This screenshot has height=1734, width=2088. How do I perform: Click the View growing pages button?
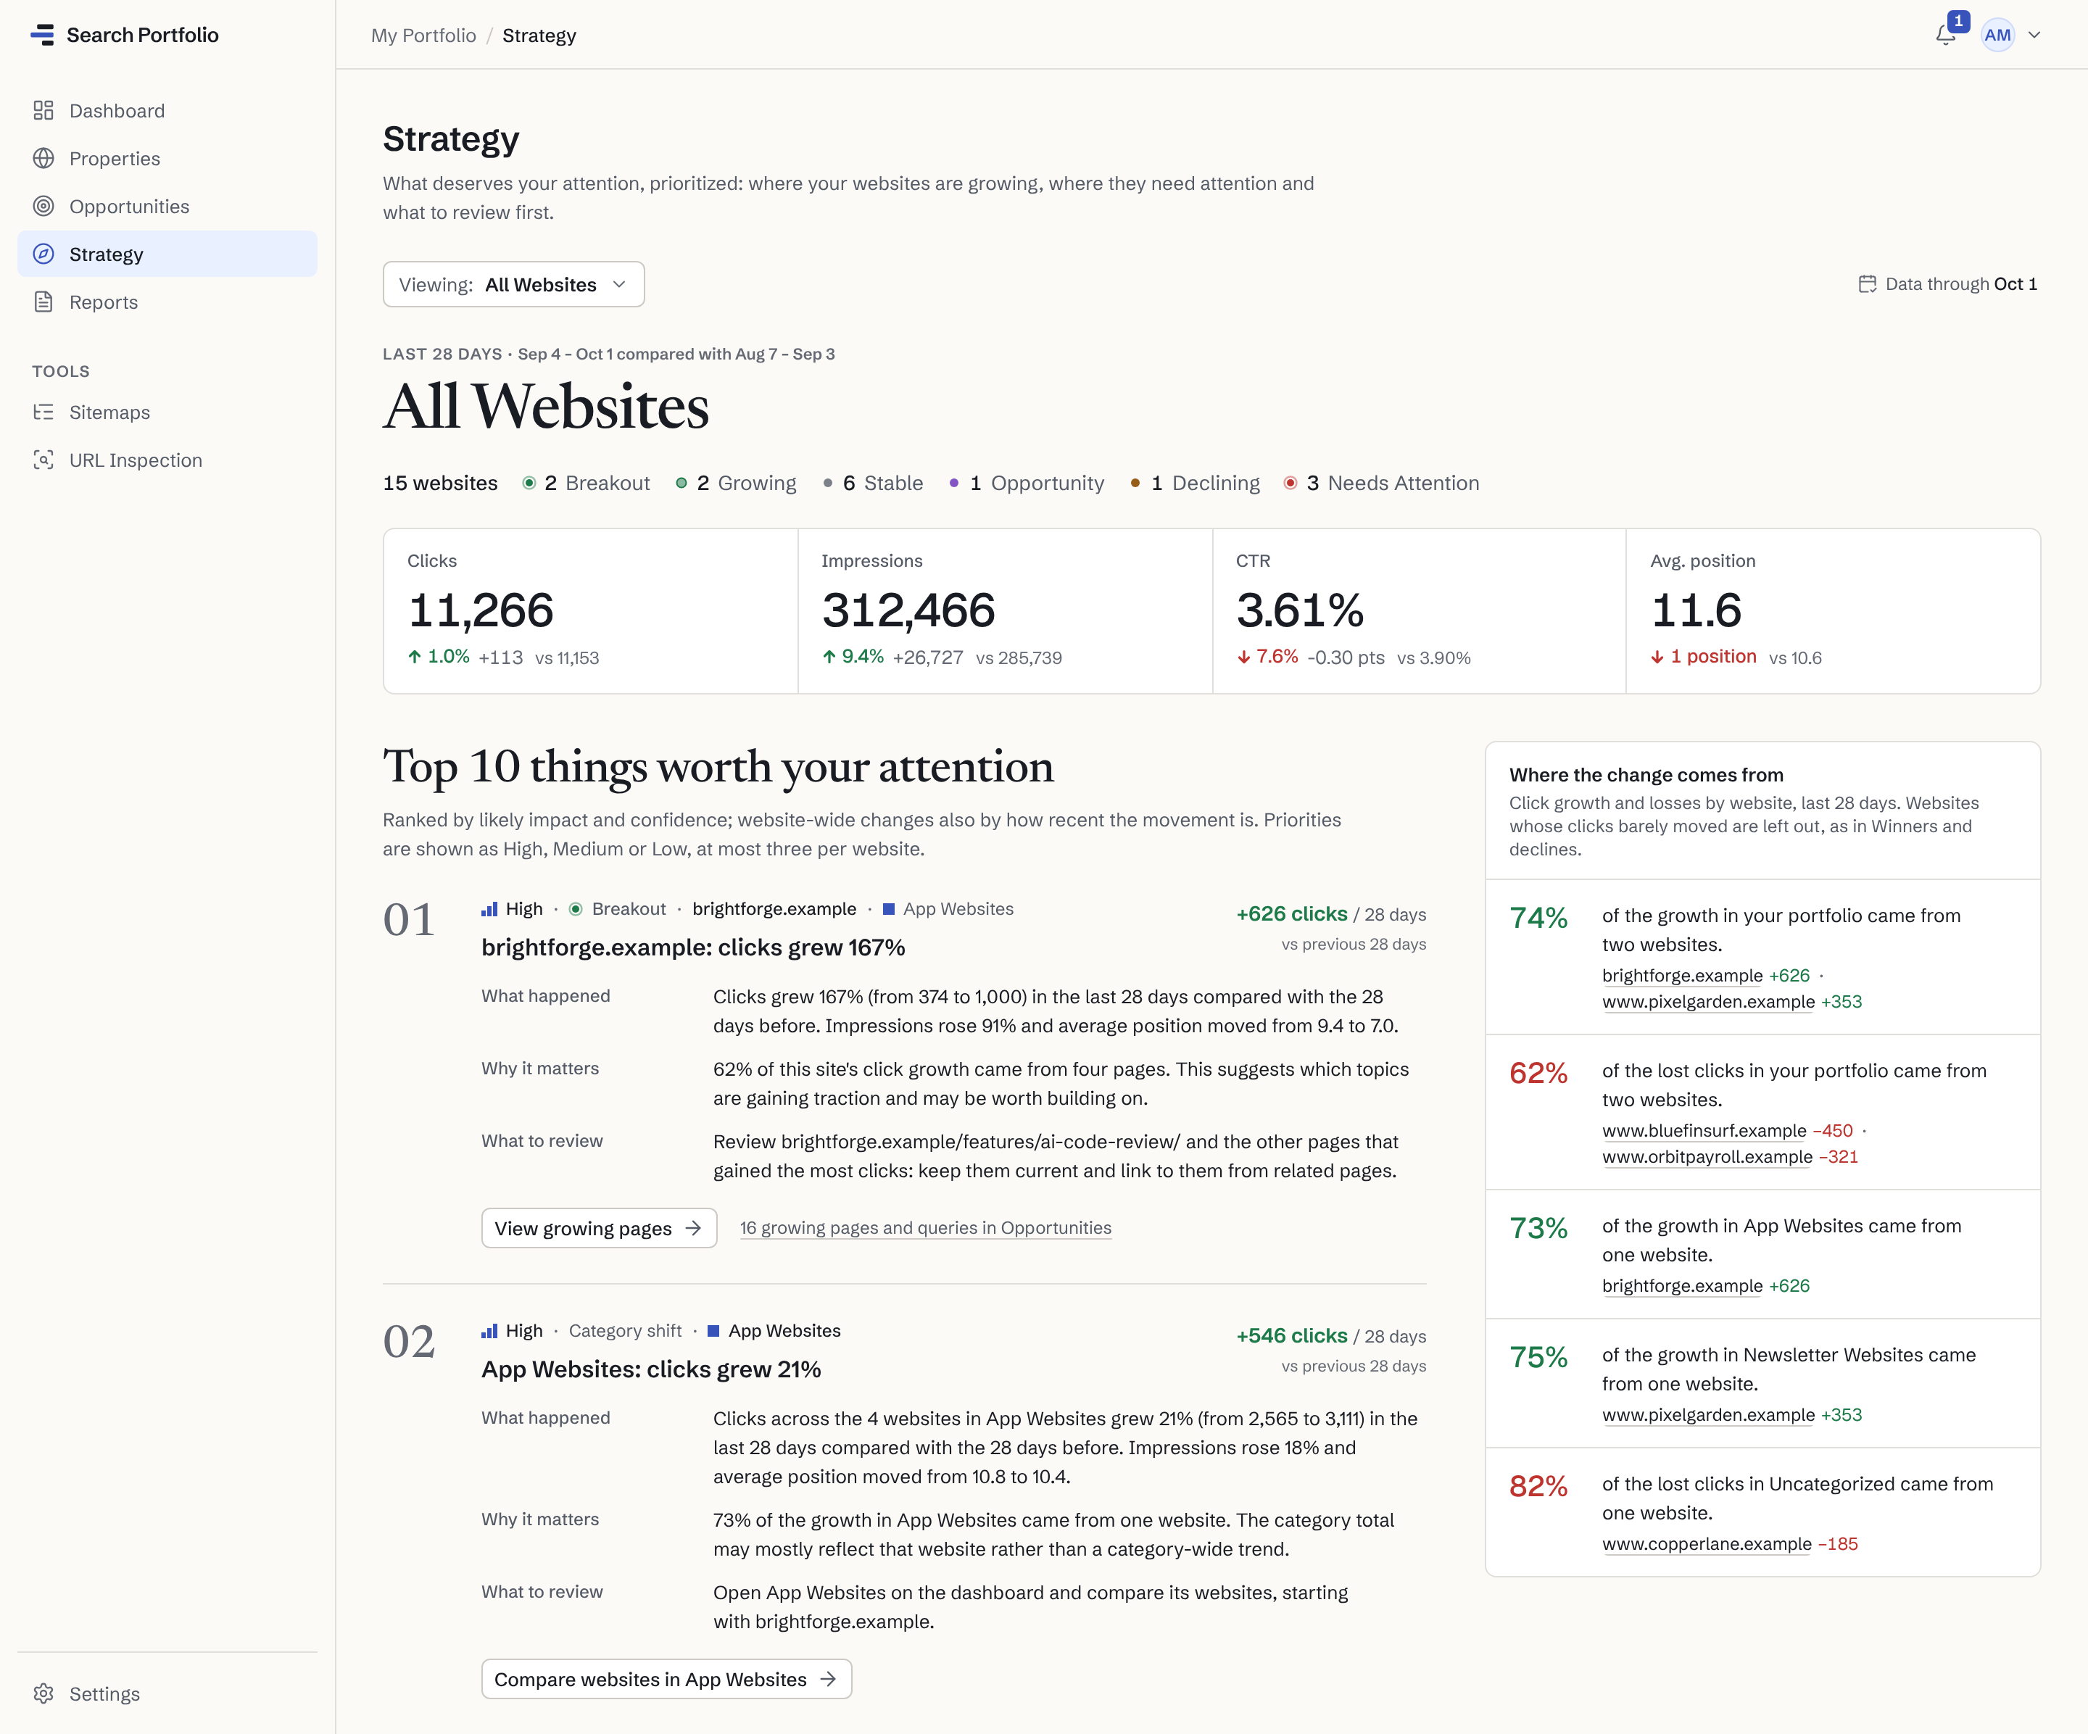click(599, 1228)
